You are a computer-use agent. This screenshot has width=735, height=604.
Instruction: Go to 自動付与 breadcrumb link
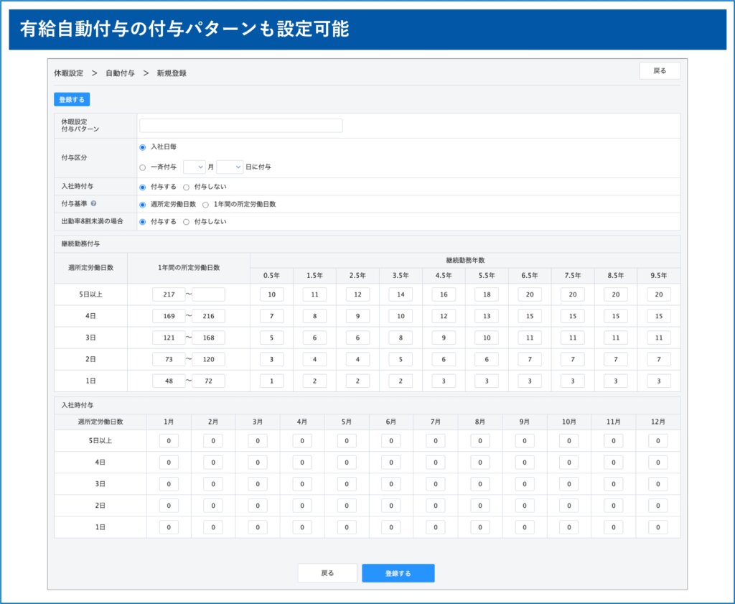point(120,73)
